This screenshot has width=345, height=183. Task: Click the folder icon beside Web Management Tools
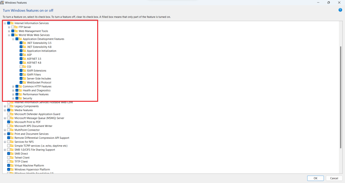[16, 31]
